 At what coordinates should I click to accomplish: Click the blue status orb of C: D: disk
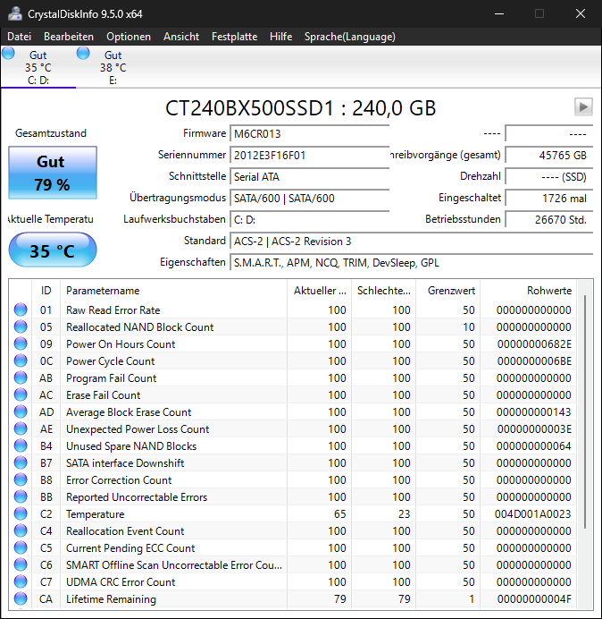pyautogui.click(x=8, y=53)
